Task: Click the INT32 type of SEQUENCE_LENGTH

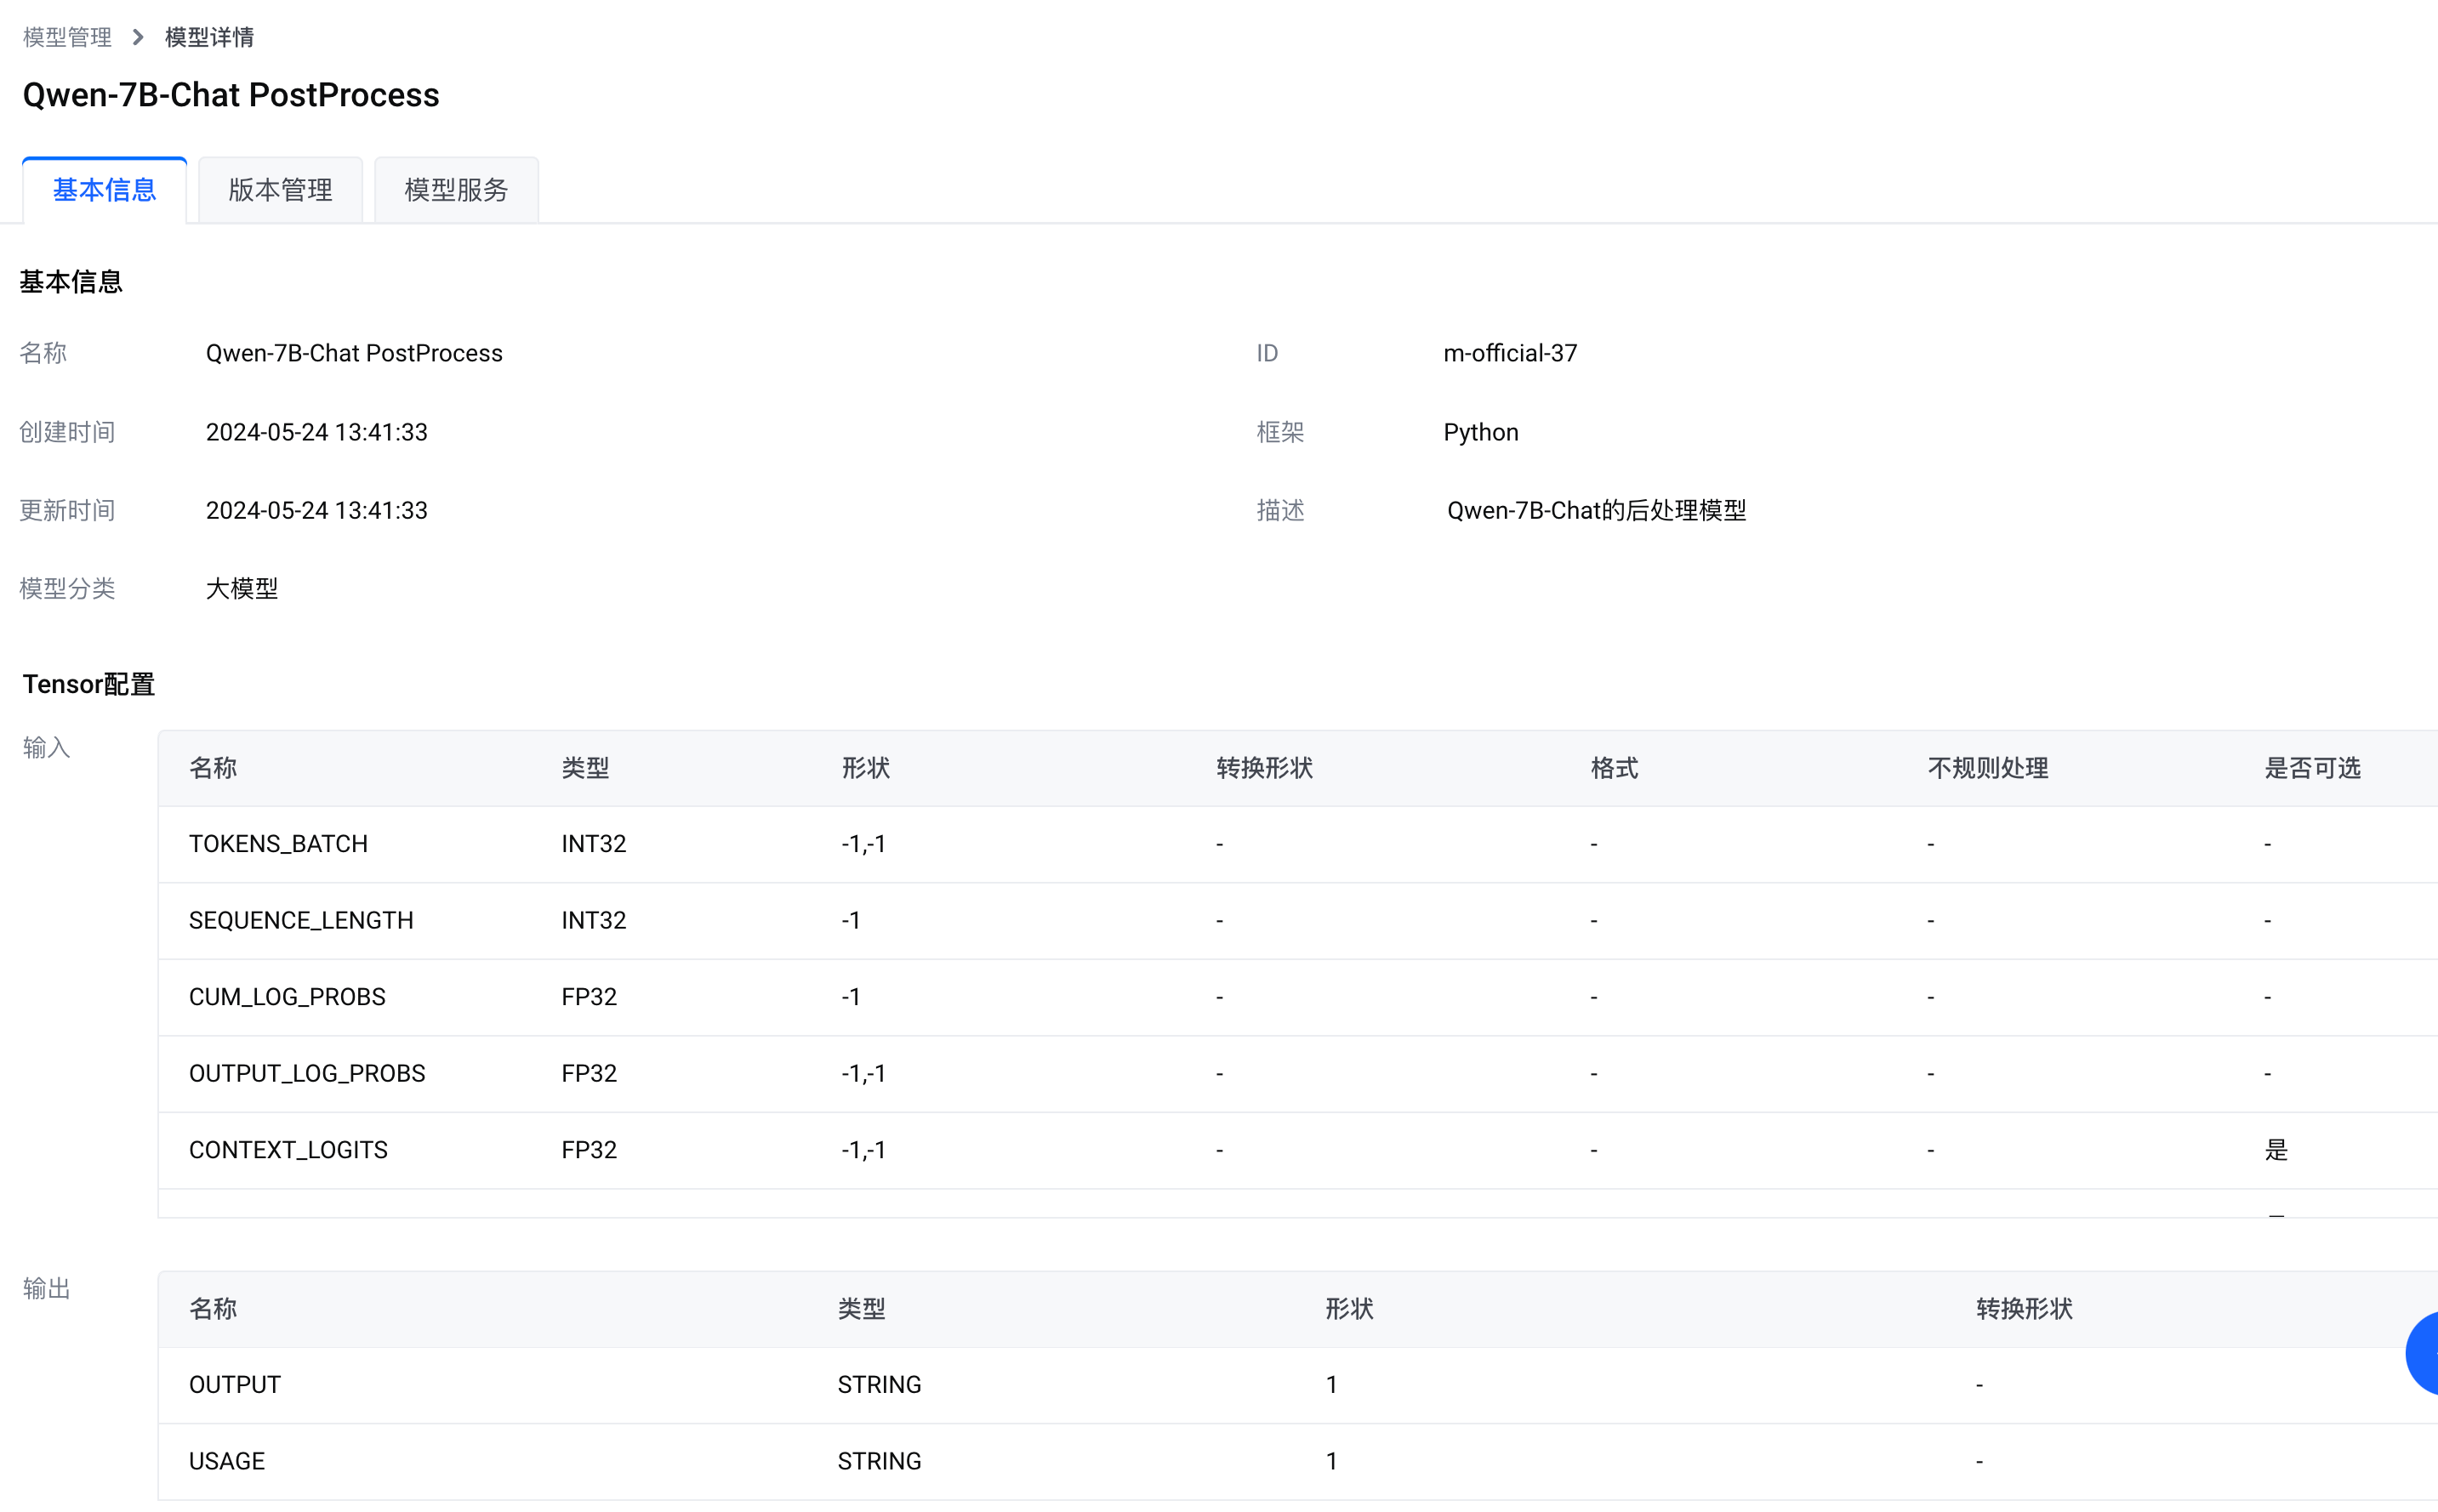Action: click(594, 920)
